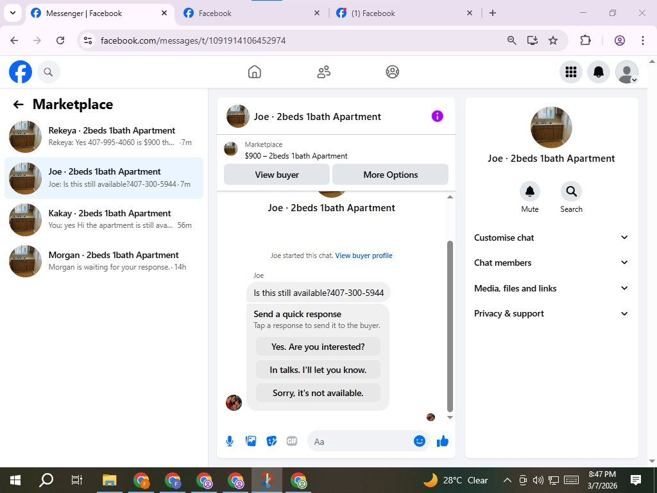Send a thumbs-up like
Image resolution: width=657 pixels, height=493 pixels.
(443, 441)
